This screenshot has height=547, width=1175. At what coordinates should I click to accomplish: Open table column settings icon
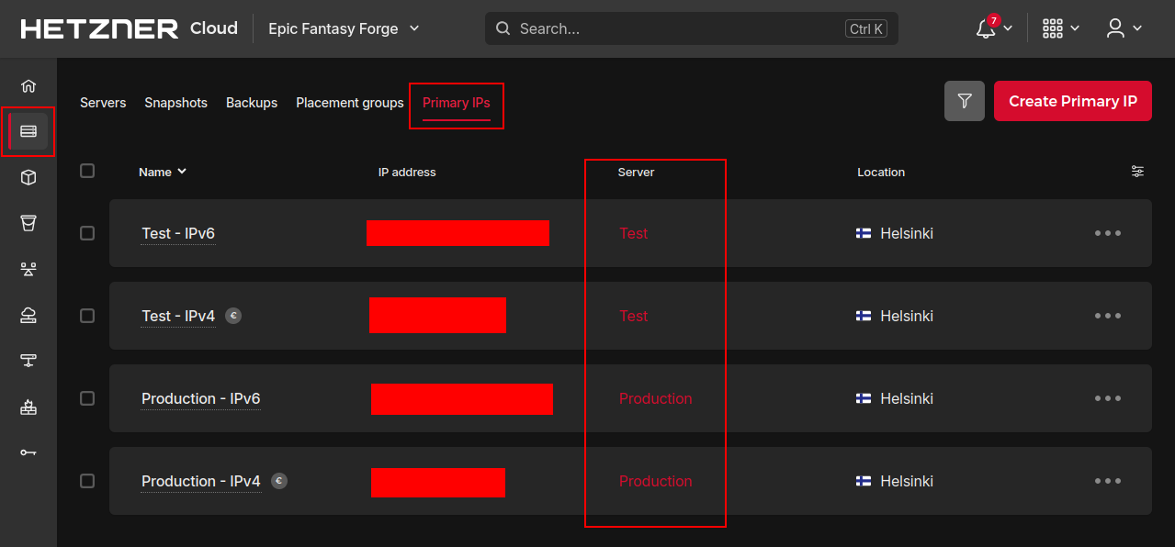click(1138, 172)
